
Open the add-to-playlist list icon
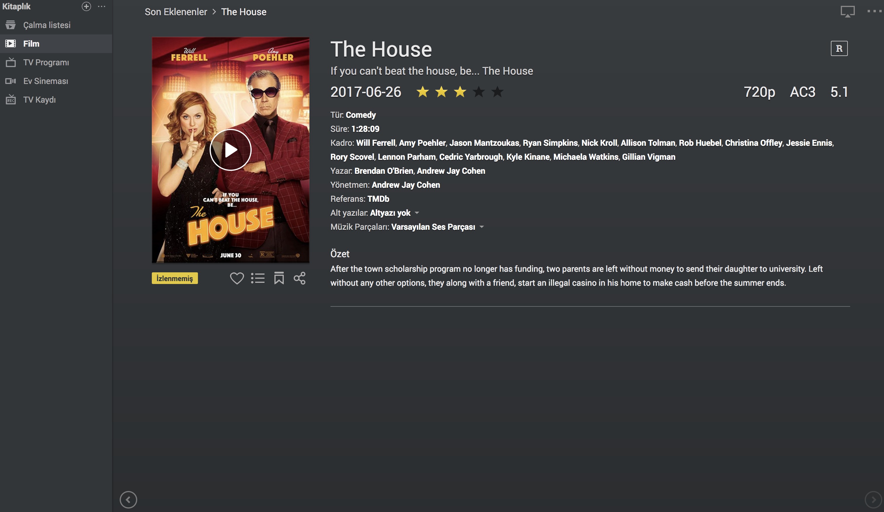(x=258, y=278)
